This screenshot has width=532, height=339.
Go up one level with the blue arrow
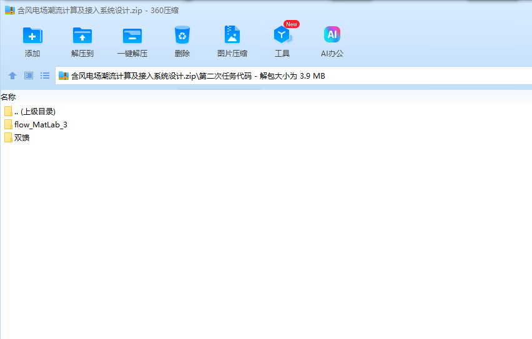[12, 76]
